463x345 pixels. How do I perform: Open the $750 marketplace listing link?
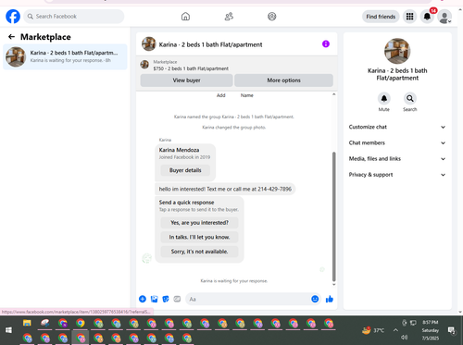pyautogui.click(x=191, y=68)
